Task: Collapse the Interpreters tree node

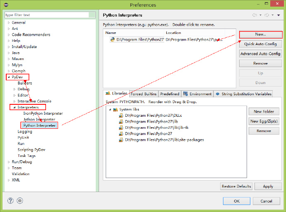Action: pyautogui.click(x=15, y=108)
